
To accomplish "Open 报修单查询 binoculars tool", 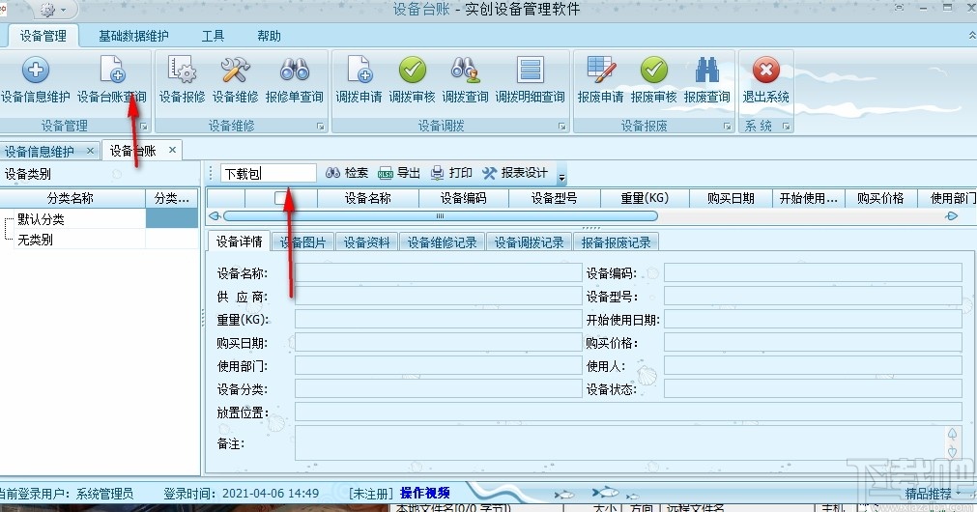I will (x=294, y=80).
